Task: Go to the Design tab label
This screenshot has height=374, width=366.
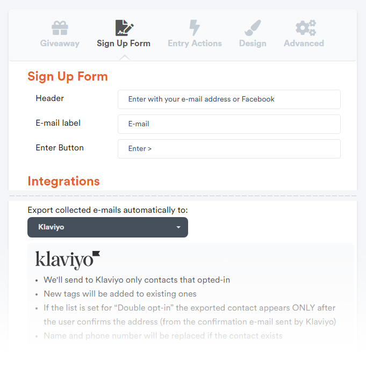Action: coord(253,44)
